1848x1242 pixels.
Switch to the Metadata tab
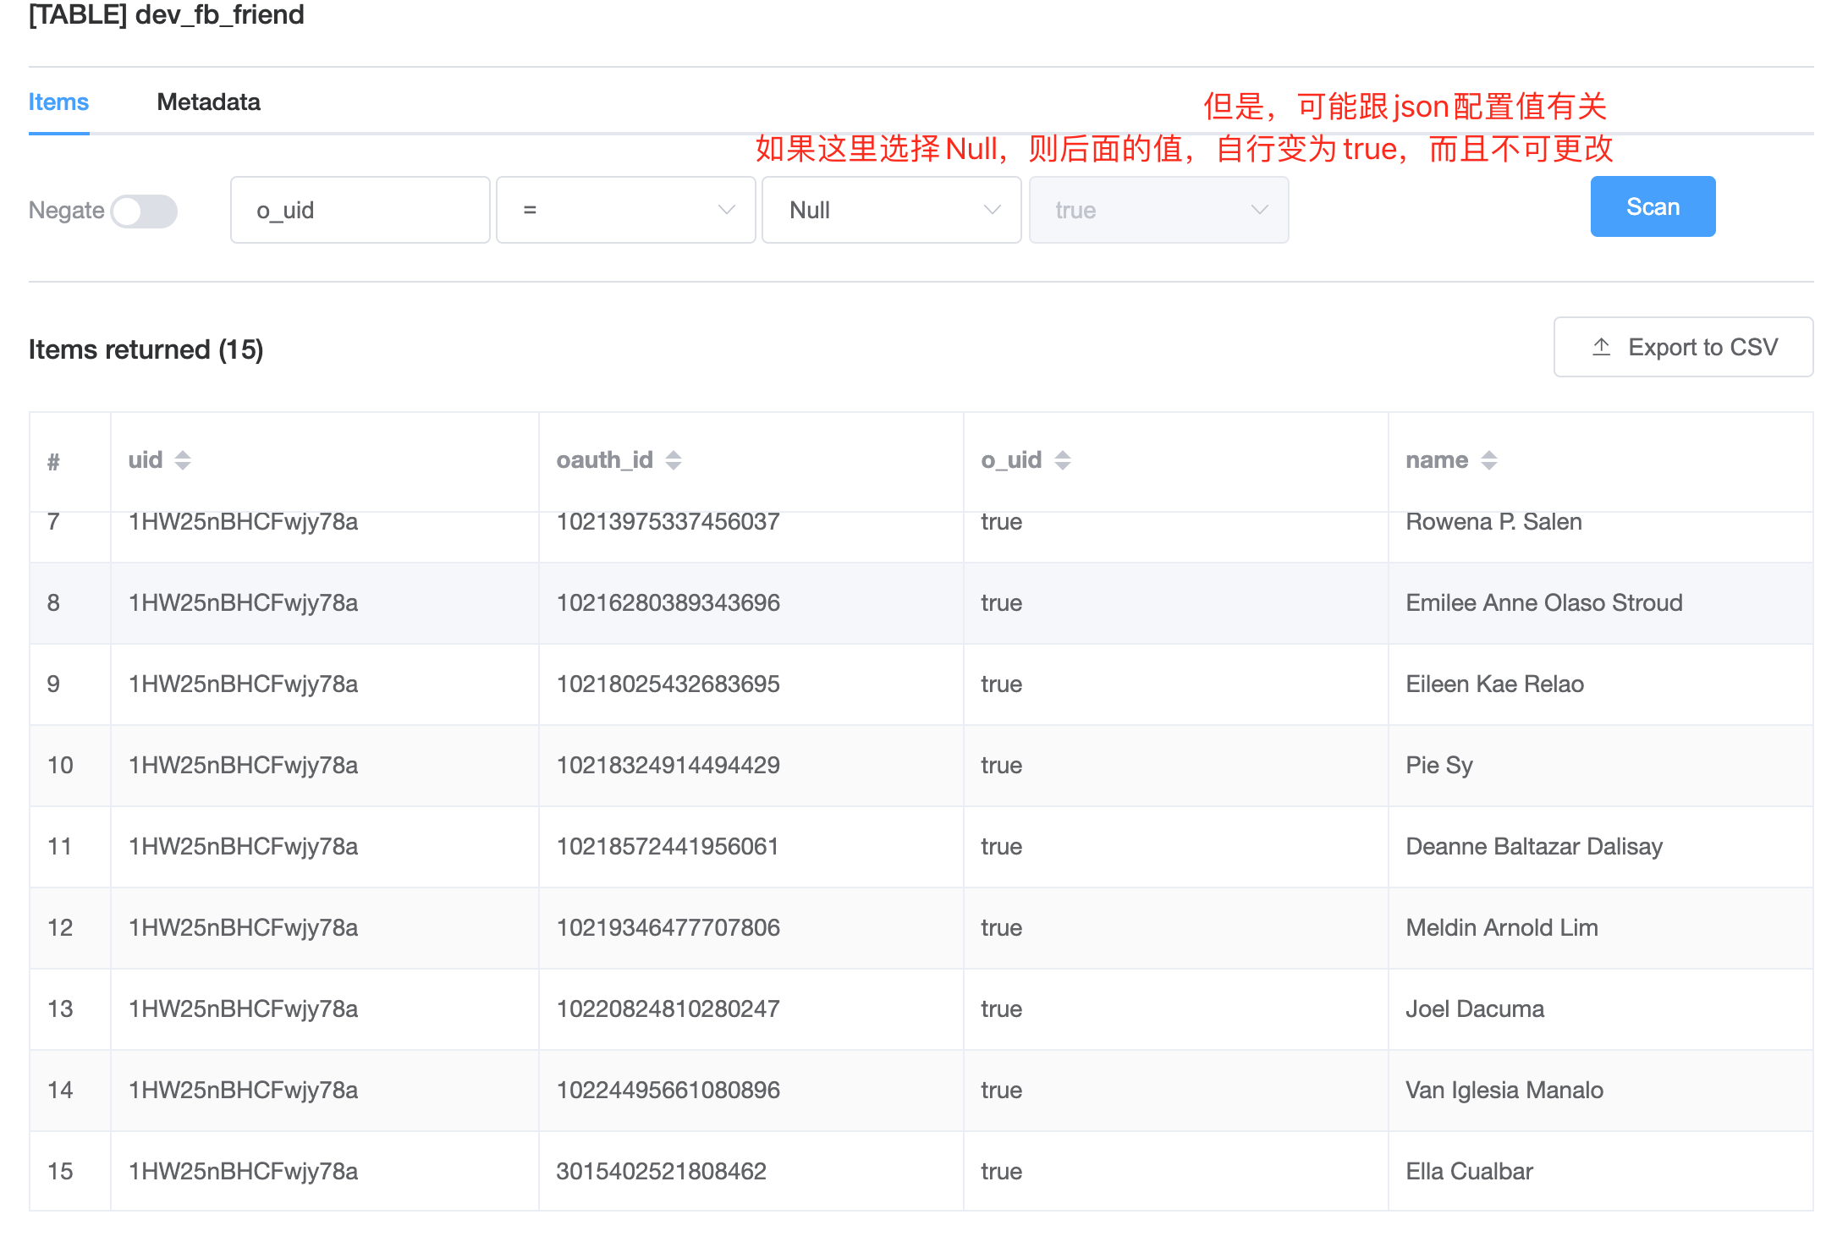coord(208,102)
